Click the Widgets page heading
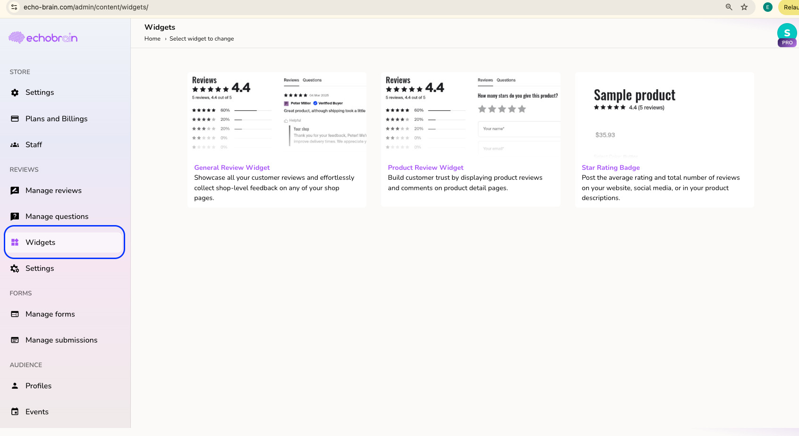Viewport: 799px width, 436px height. click(x=160, y=27)
